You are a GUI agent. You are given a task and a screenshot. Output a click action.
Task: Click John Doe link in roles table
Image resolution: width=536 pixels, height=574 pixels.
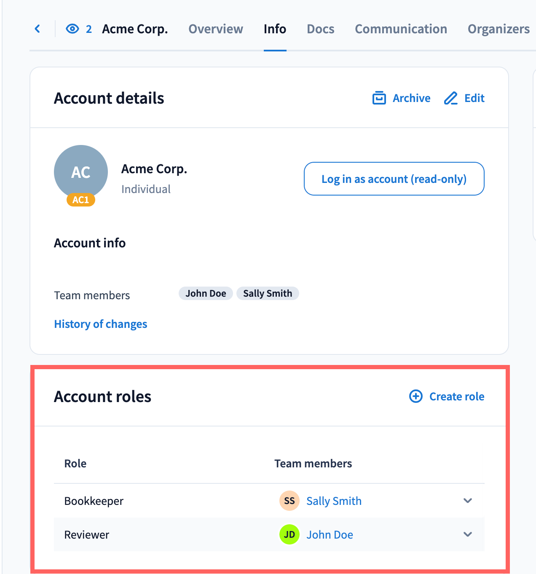pyautogui.click(x=330, y=535)
